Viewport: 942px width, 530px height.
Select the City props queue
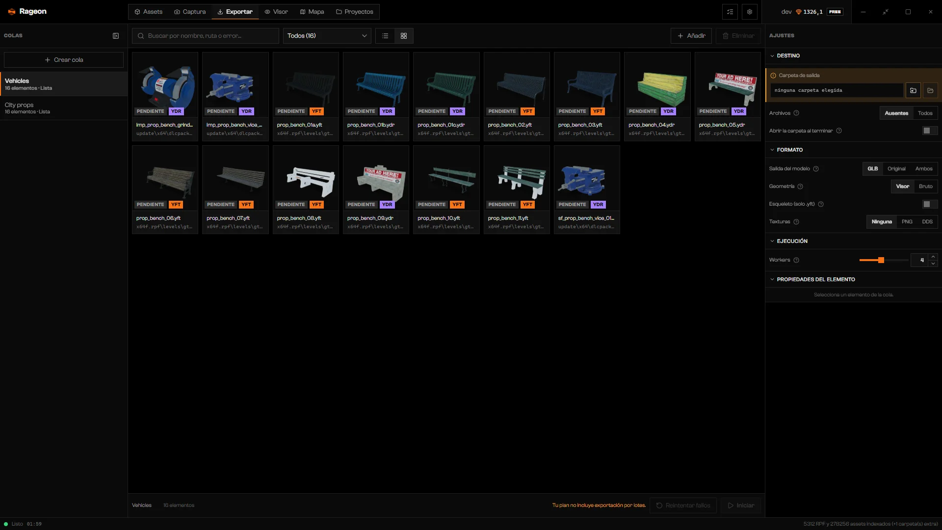(x=64, y=108)
